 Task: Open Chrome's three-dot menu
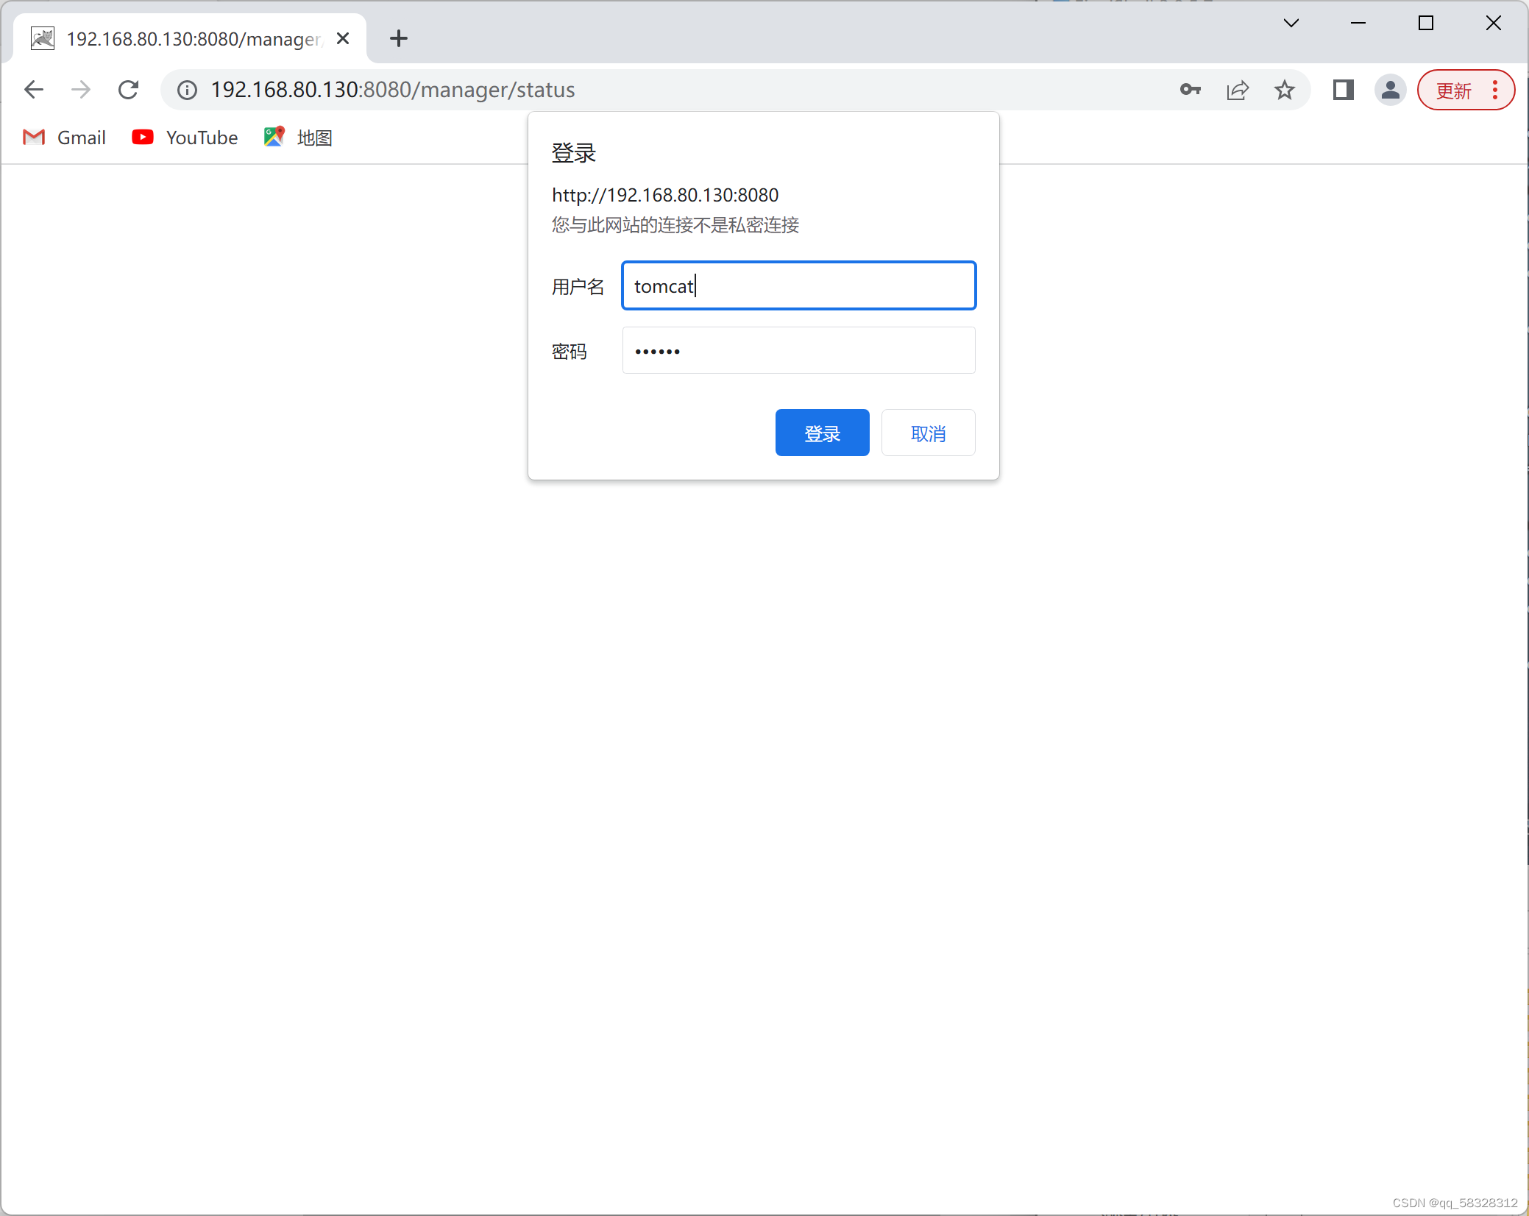point(1494,90)
